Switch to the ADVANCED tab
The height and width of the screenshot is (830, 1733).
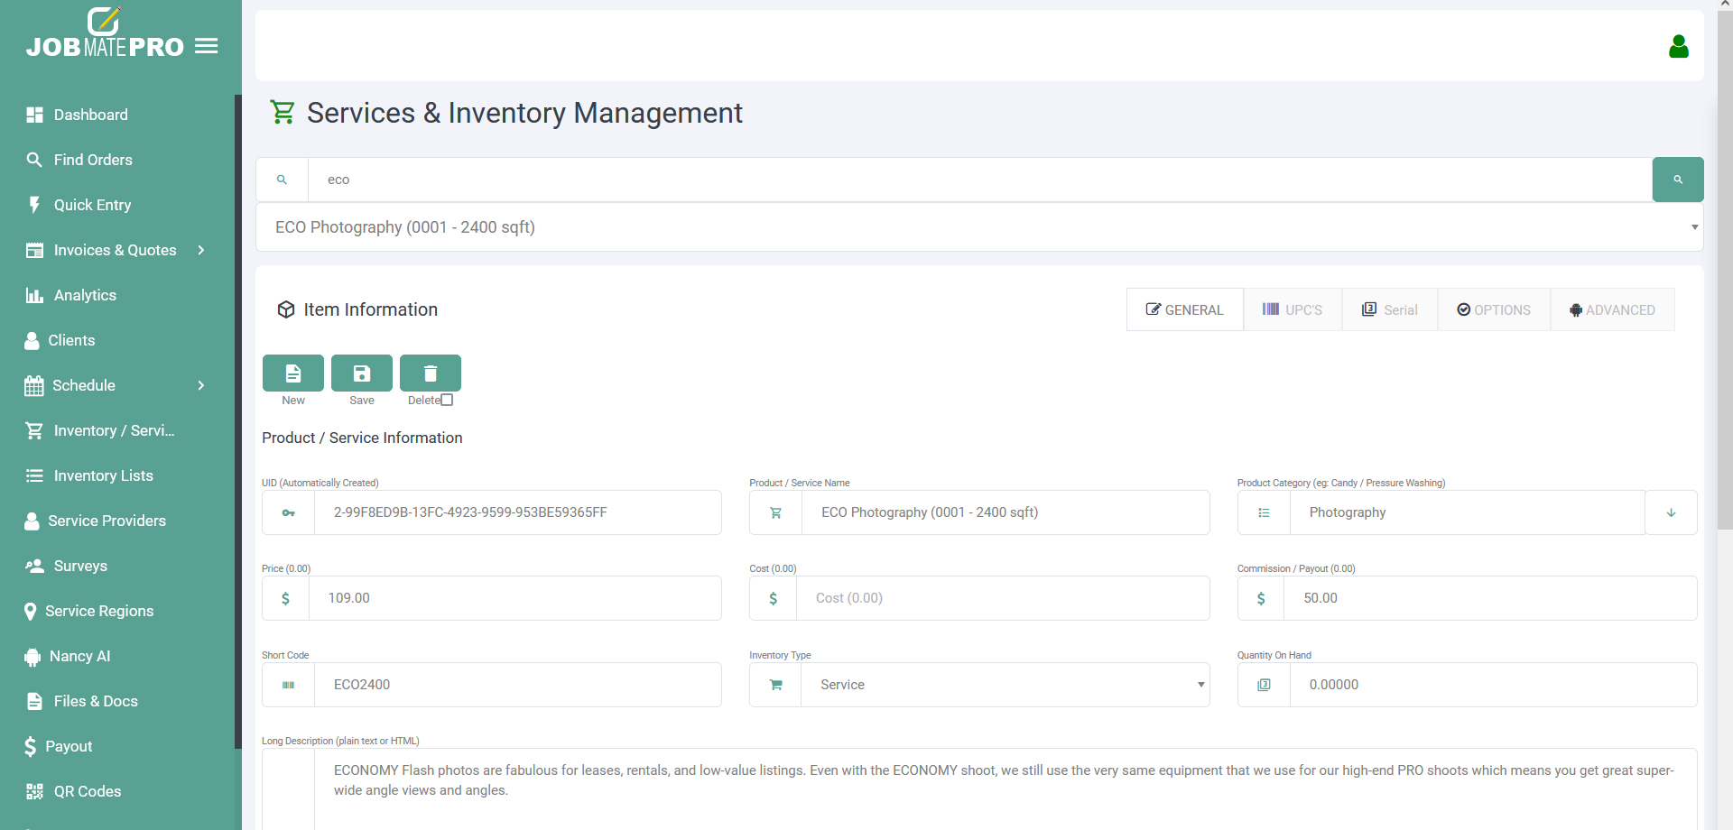pyautogui.click(x=1611, y=309)
